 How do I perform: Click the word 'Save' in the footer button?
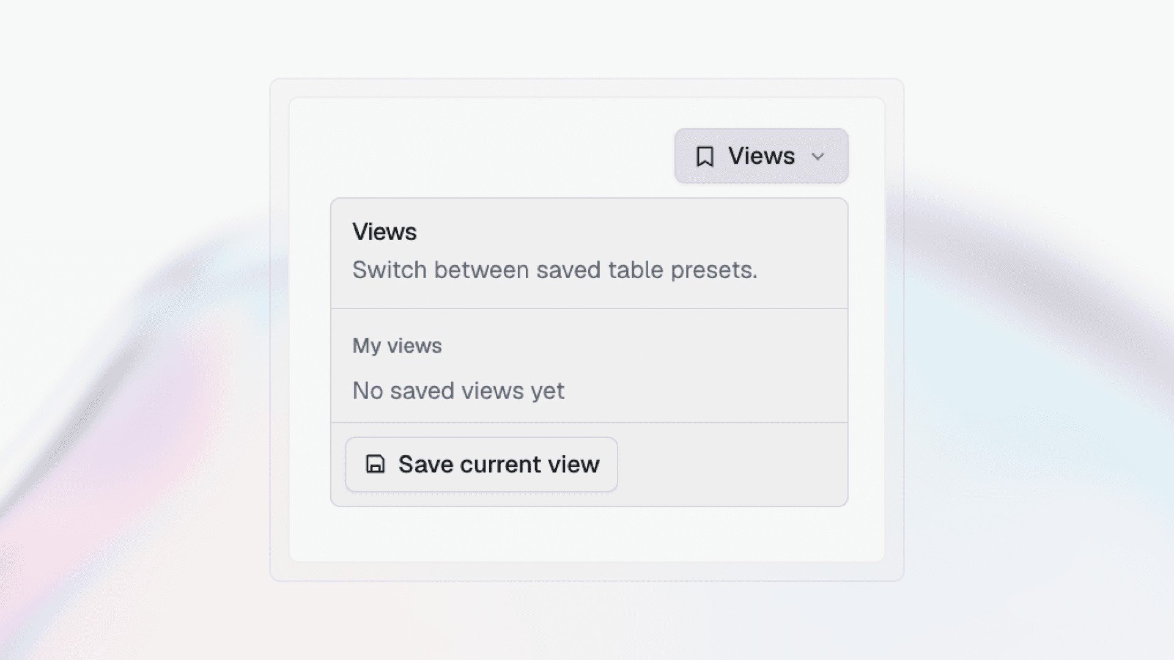pyautogui.click(x=426, y=464)
